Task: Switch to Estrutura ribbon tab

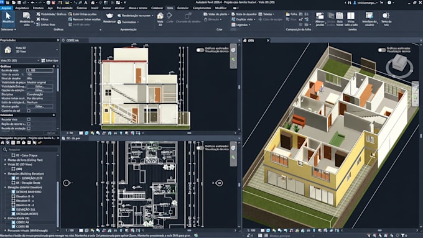Action: (x=39, y=8)
